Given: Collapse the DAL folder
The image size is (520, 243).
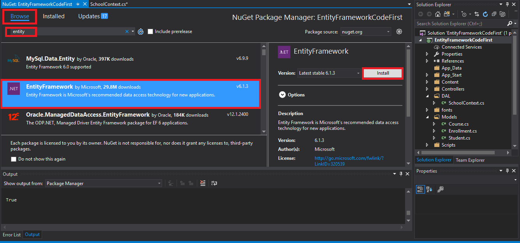Looking at the screenshot, I should point(427,96).
